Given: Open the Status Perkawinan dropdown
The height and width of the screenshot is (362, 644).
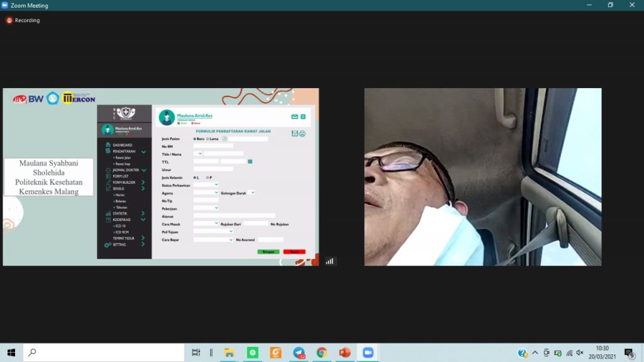Looking at the screenshot, I should 206,184.
